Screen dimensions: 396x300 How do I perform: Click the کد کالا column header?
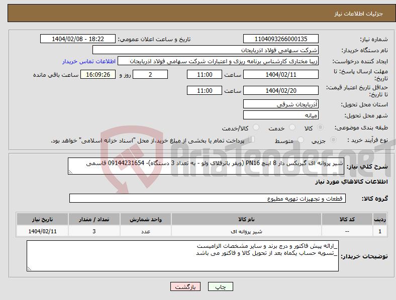(x=347, y=219)
